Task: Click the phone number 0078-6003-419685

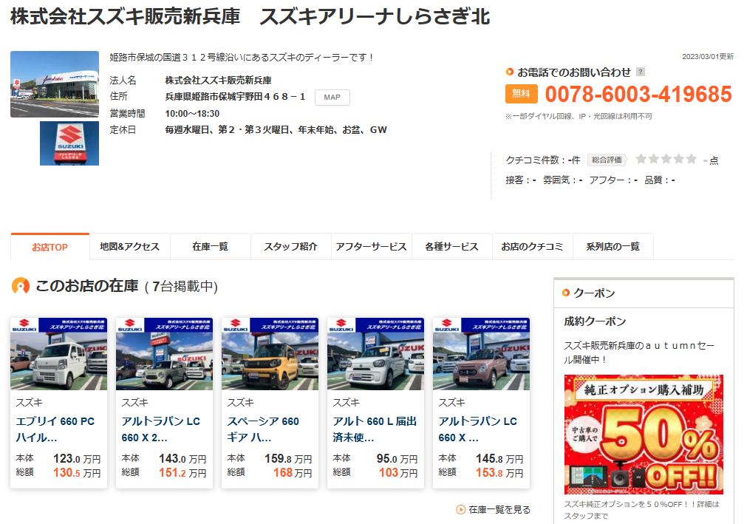Action: coord(638,94)
